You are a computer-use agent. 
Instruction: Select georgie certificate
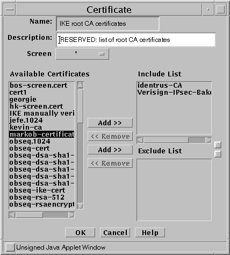click(41, 100)
